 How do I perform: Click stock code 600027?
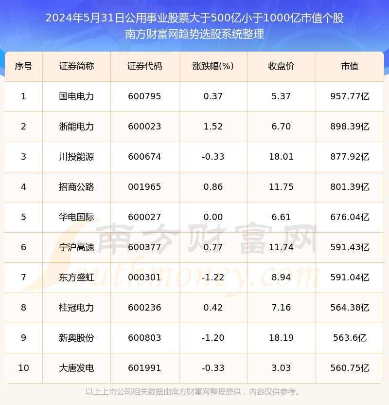tap(144, 217)
